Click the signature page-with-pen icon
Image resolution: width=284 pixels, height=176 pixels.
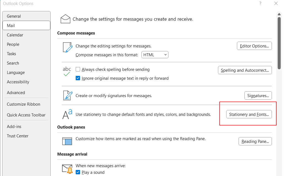67,95
